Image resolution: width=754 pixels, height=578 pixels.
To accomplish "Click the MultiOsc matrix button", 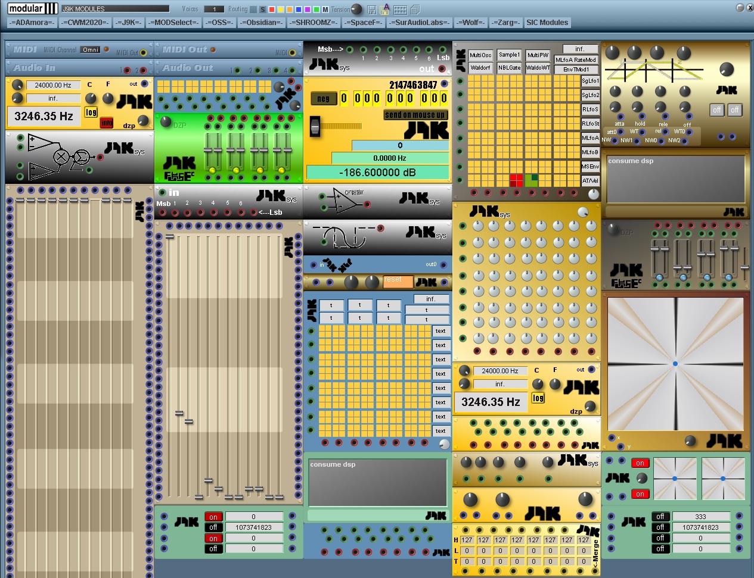I will click(480, 55).
